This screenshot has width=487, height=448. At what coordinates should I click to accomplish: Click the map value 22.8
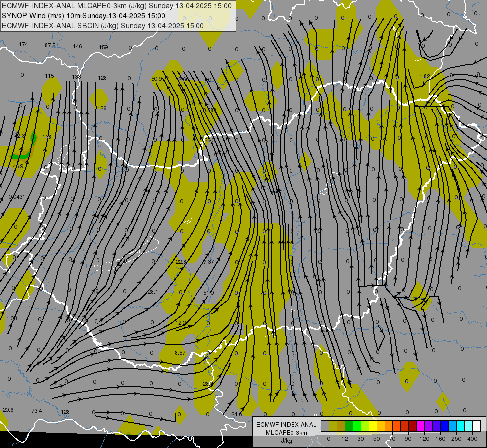click(181, 262)
